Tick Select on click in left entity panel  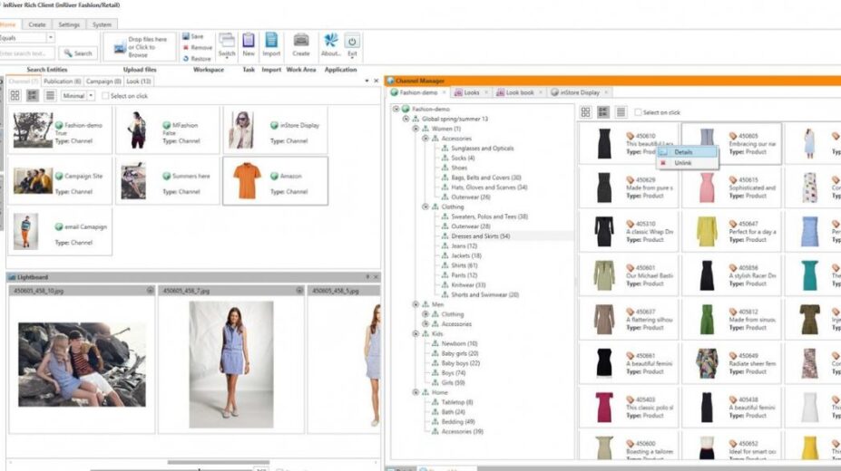click(x=106, y=95)
